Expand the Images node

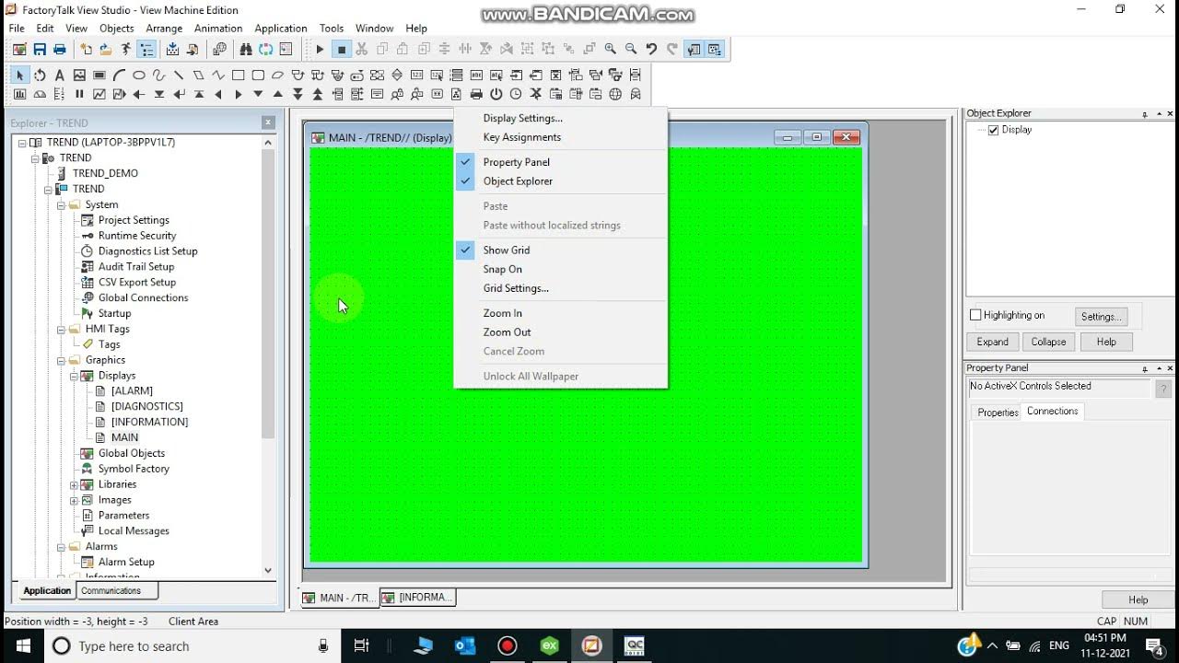click(74, 500)
